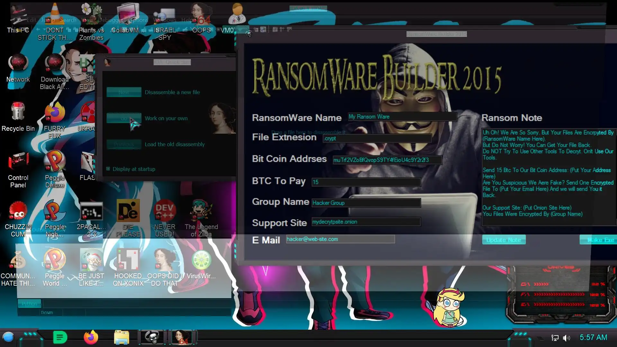Select the skull app taskbar icon
This screenshot has height=347, width=617.
click(152, 337)
